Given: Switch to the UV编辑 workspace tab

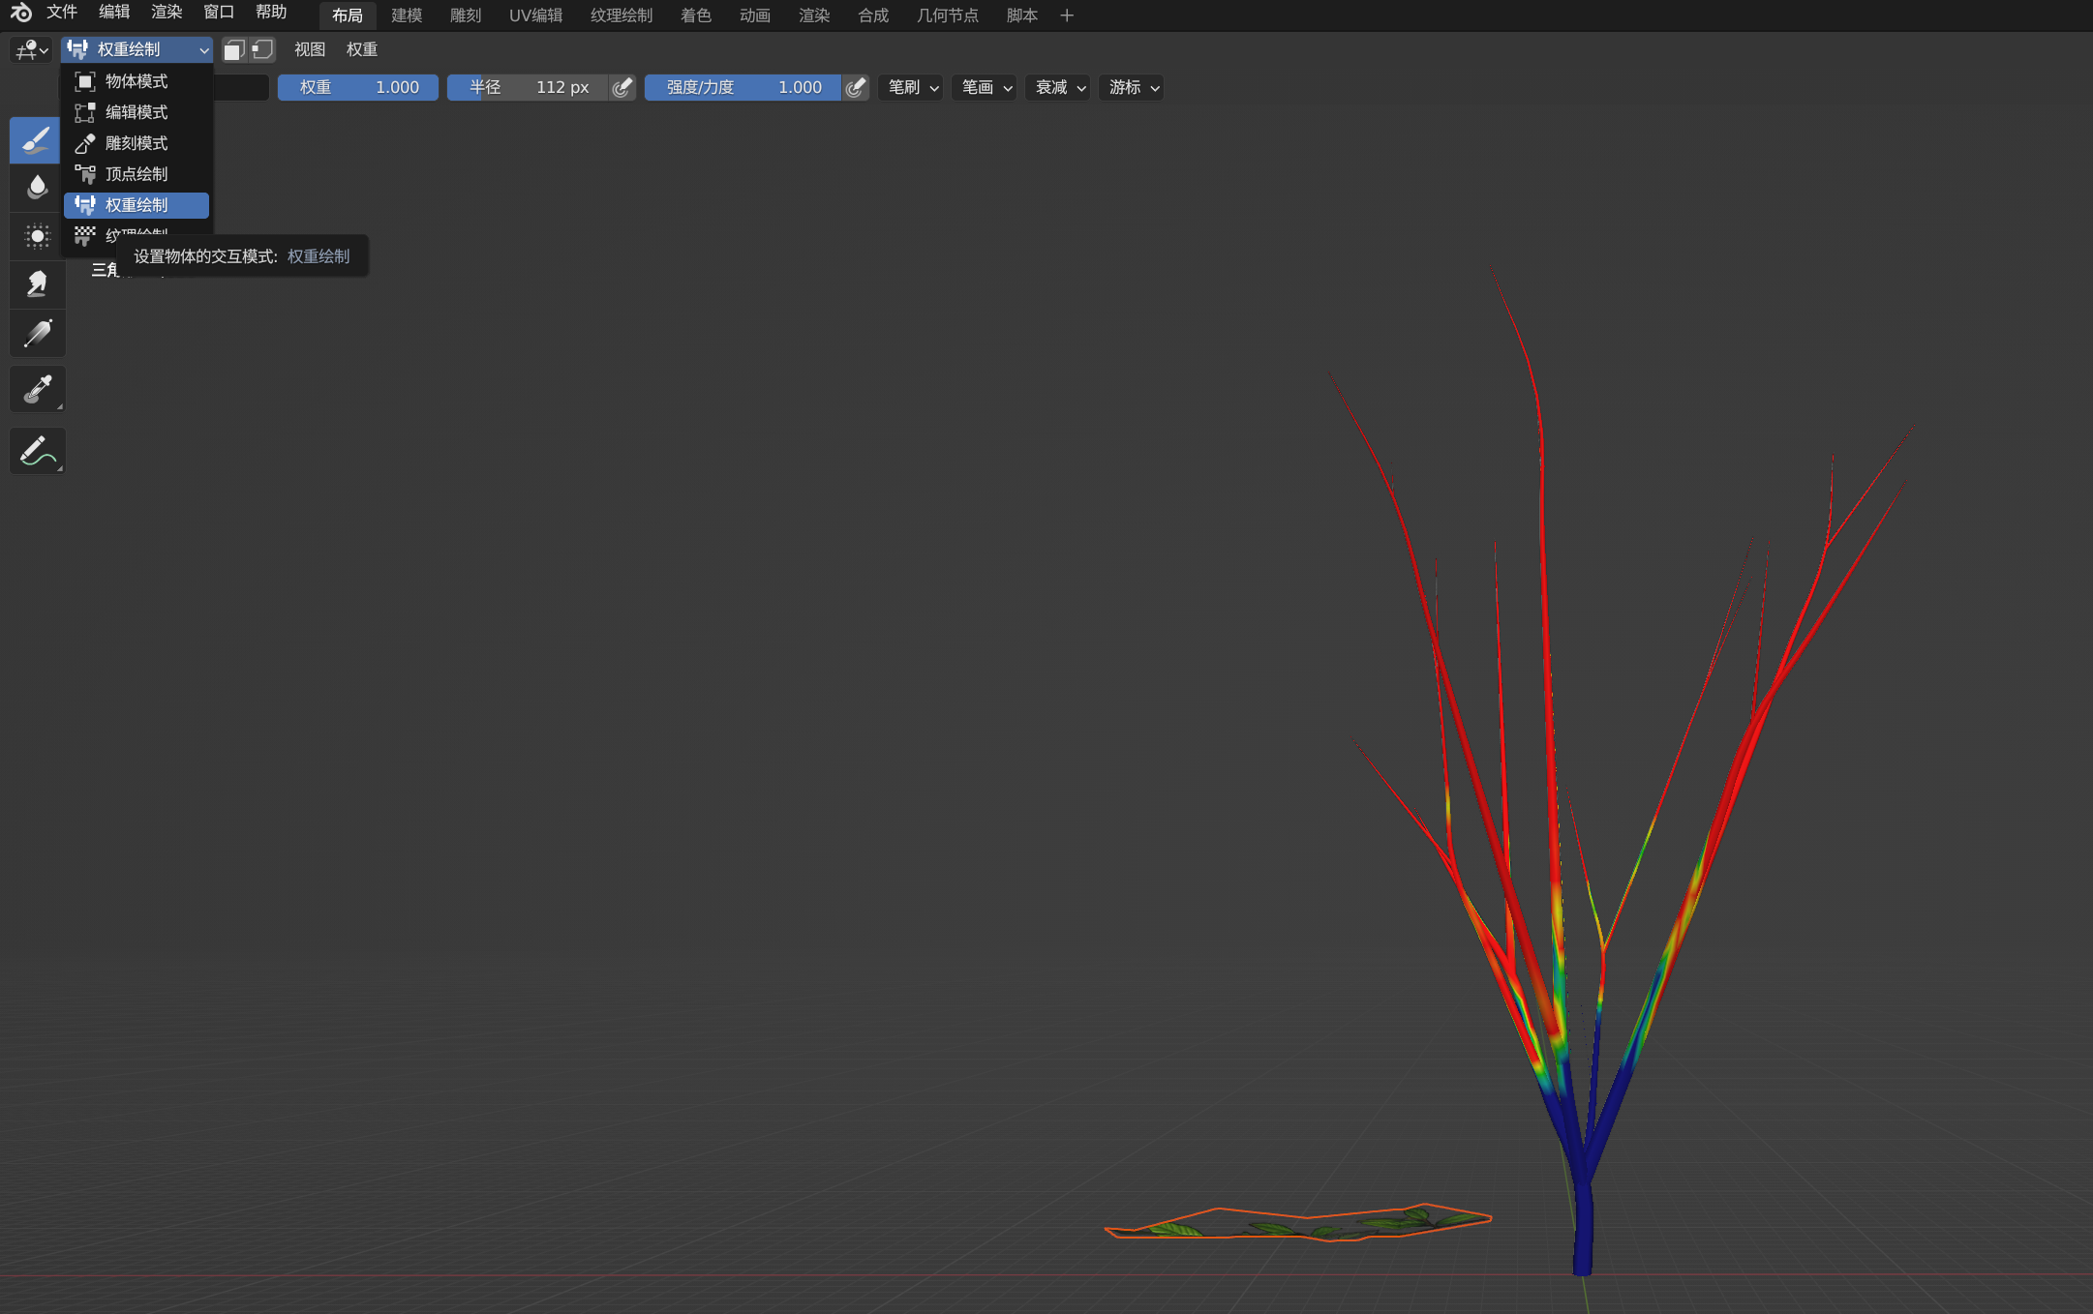Looking at the screenshot, I should (535, 15).
